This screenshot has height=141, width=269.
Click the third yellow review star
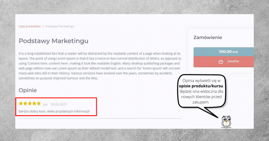[x=30, y=103]
